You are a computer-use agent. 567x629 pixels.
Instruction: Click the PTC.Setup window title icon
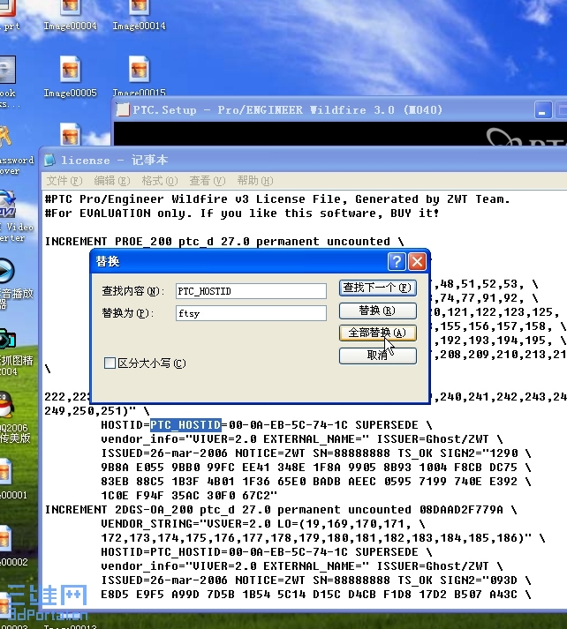tap(123, 109)
